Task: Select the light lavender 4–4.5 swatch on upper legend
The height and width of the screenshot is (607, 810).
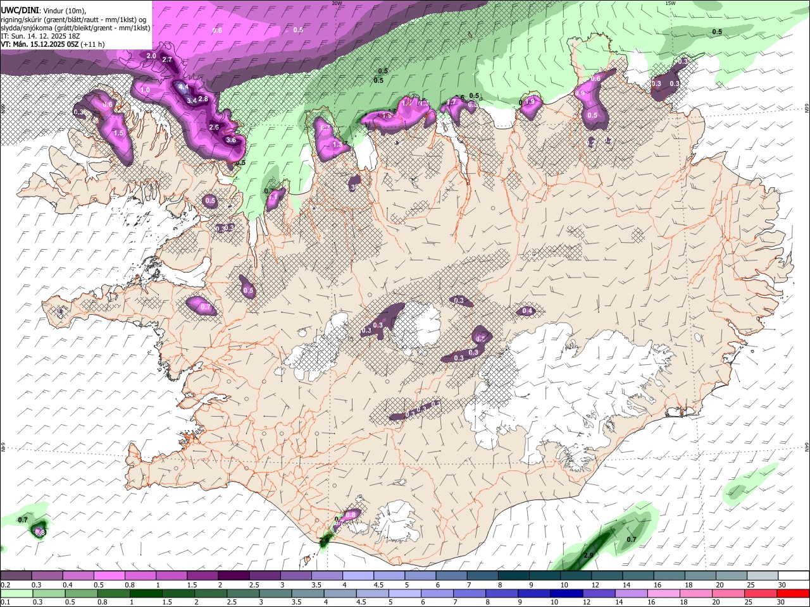Action: (x=359, y=576)
